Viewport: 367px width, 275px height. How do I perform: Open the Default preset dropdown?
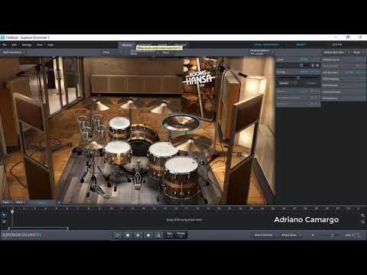(300, 44)
